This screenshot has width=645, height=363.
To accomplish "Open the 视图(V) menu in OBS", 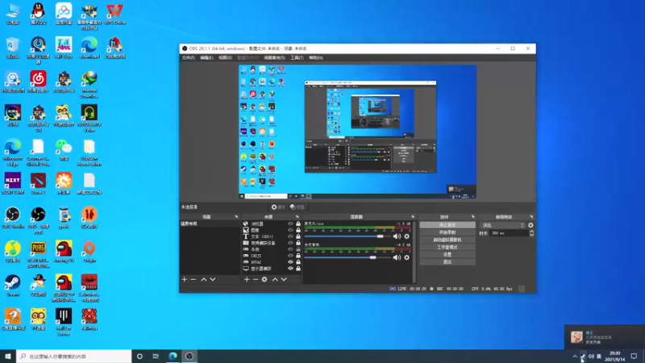I will coord(225,57).
